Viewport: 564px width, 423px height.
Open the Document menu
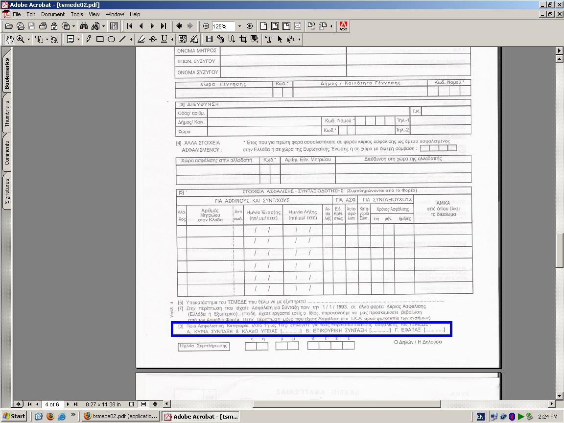(52, 14)
